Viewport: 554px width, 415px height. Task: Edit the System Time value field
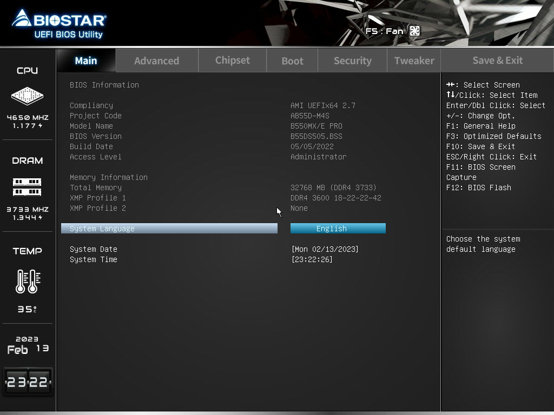312,259
